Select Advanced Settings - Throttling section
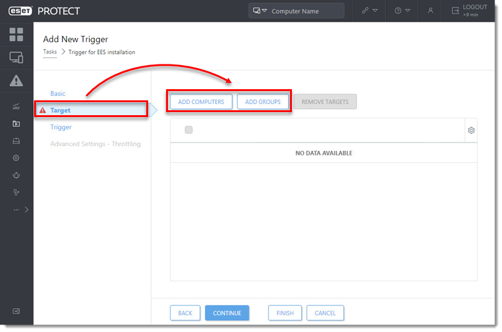 tap(95, 144)
